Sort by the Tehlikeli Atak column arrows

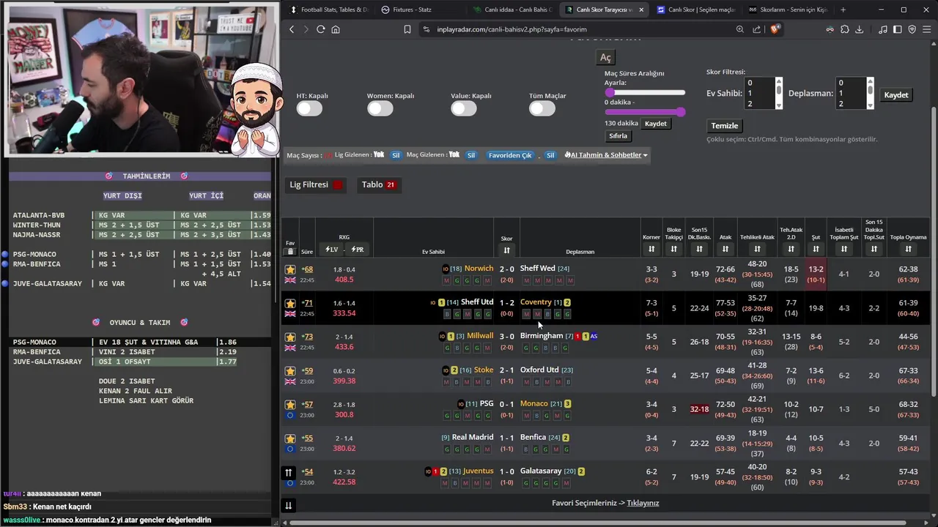coord(757,250)
